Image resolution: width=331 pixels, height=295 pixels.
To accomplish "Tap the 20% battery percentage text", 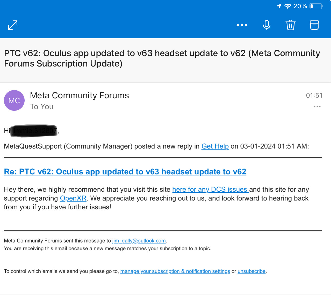I will [300, 6].
